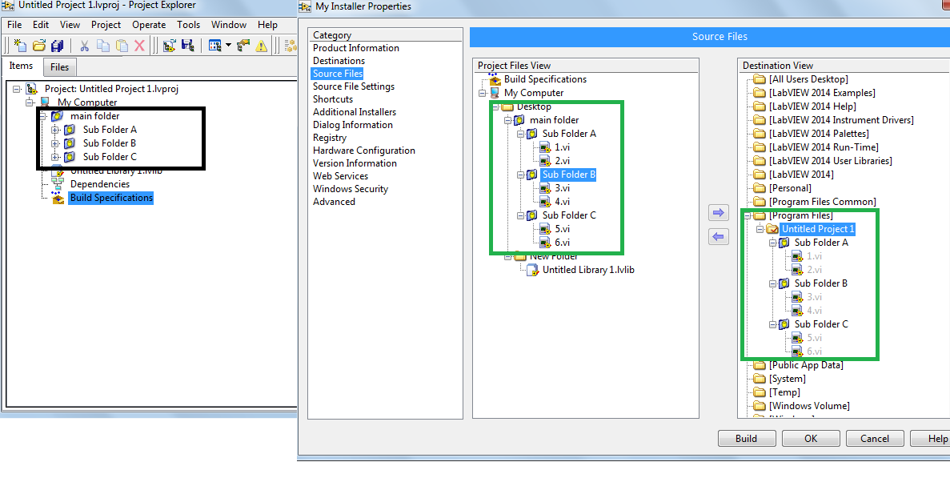Select the Version Information category
The width and height of the screenshot is (950, 478).
[x=355, y=163]
